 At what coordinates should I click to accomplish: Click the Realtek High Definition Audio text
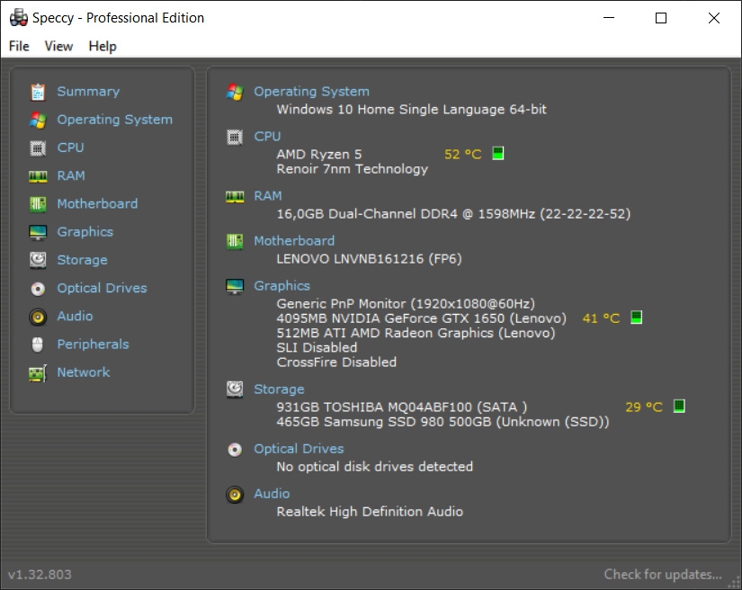370,512
